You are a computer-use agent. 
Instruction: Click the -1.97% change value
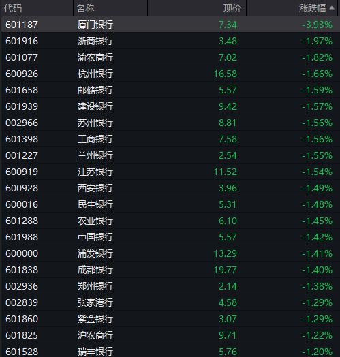click(318, 41)
